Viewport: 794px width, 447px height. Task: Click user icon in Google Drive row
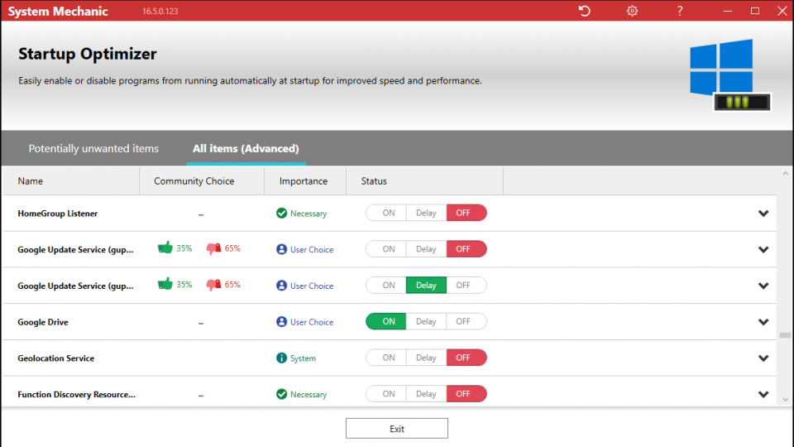click(x=281, y=322)
